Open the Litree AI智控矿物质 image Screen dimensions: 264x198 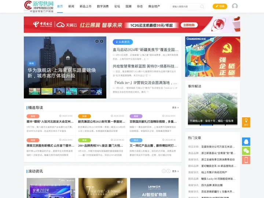pos(154,188)
